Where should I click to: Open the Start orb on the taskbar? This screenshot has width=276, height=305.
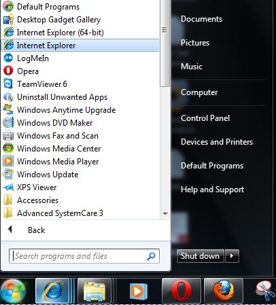(13, 291)
